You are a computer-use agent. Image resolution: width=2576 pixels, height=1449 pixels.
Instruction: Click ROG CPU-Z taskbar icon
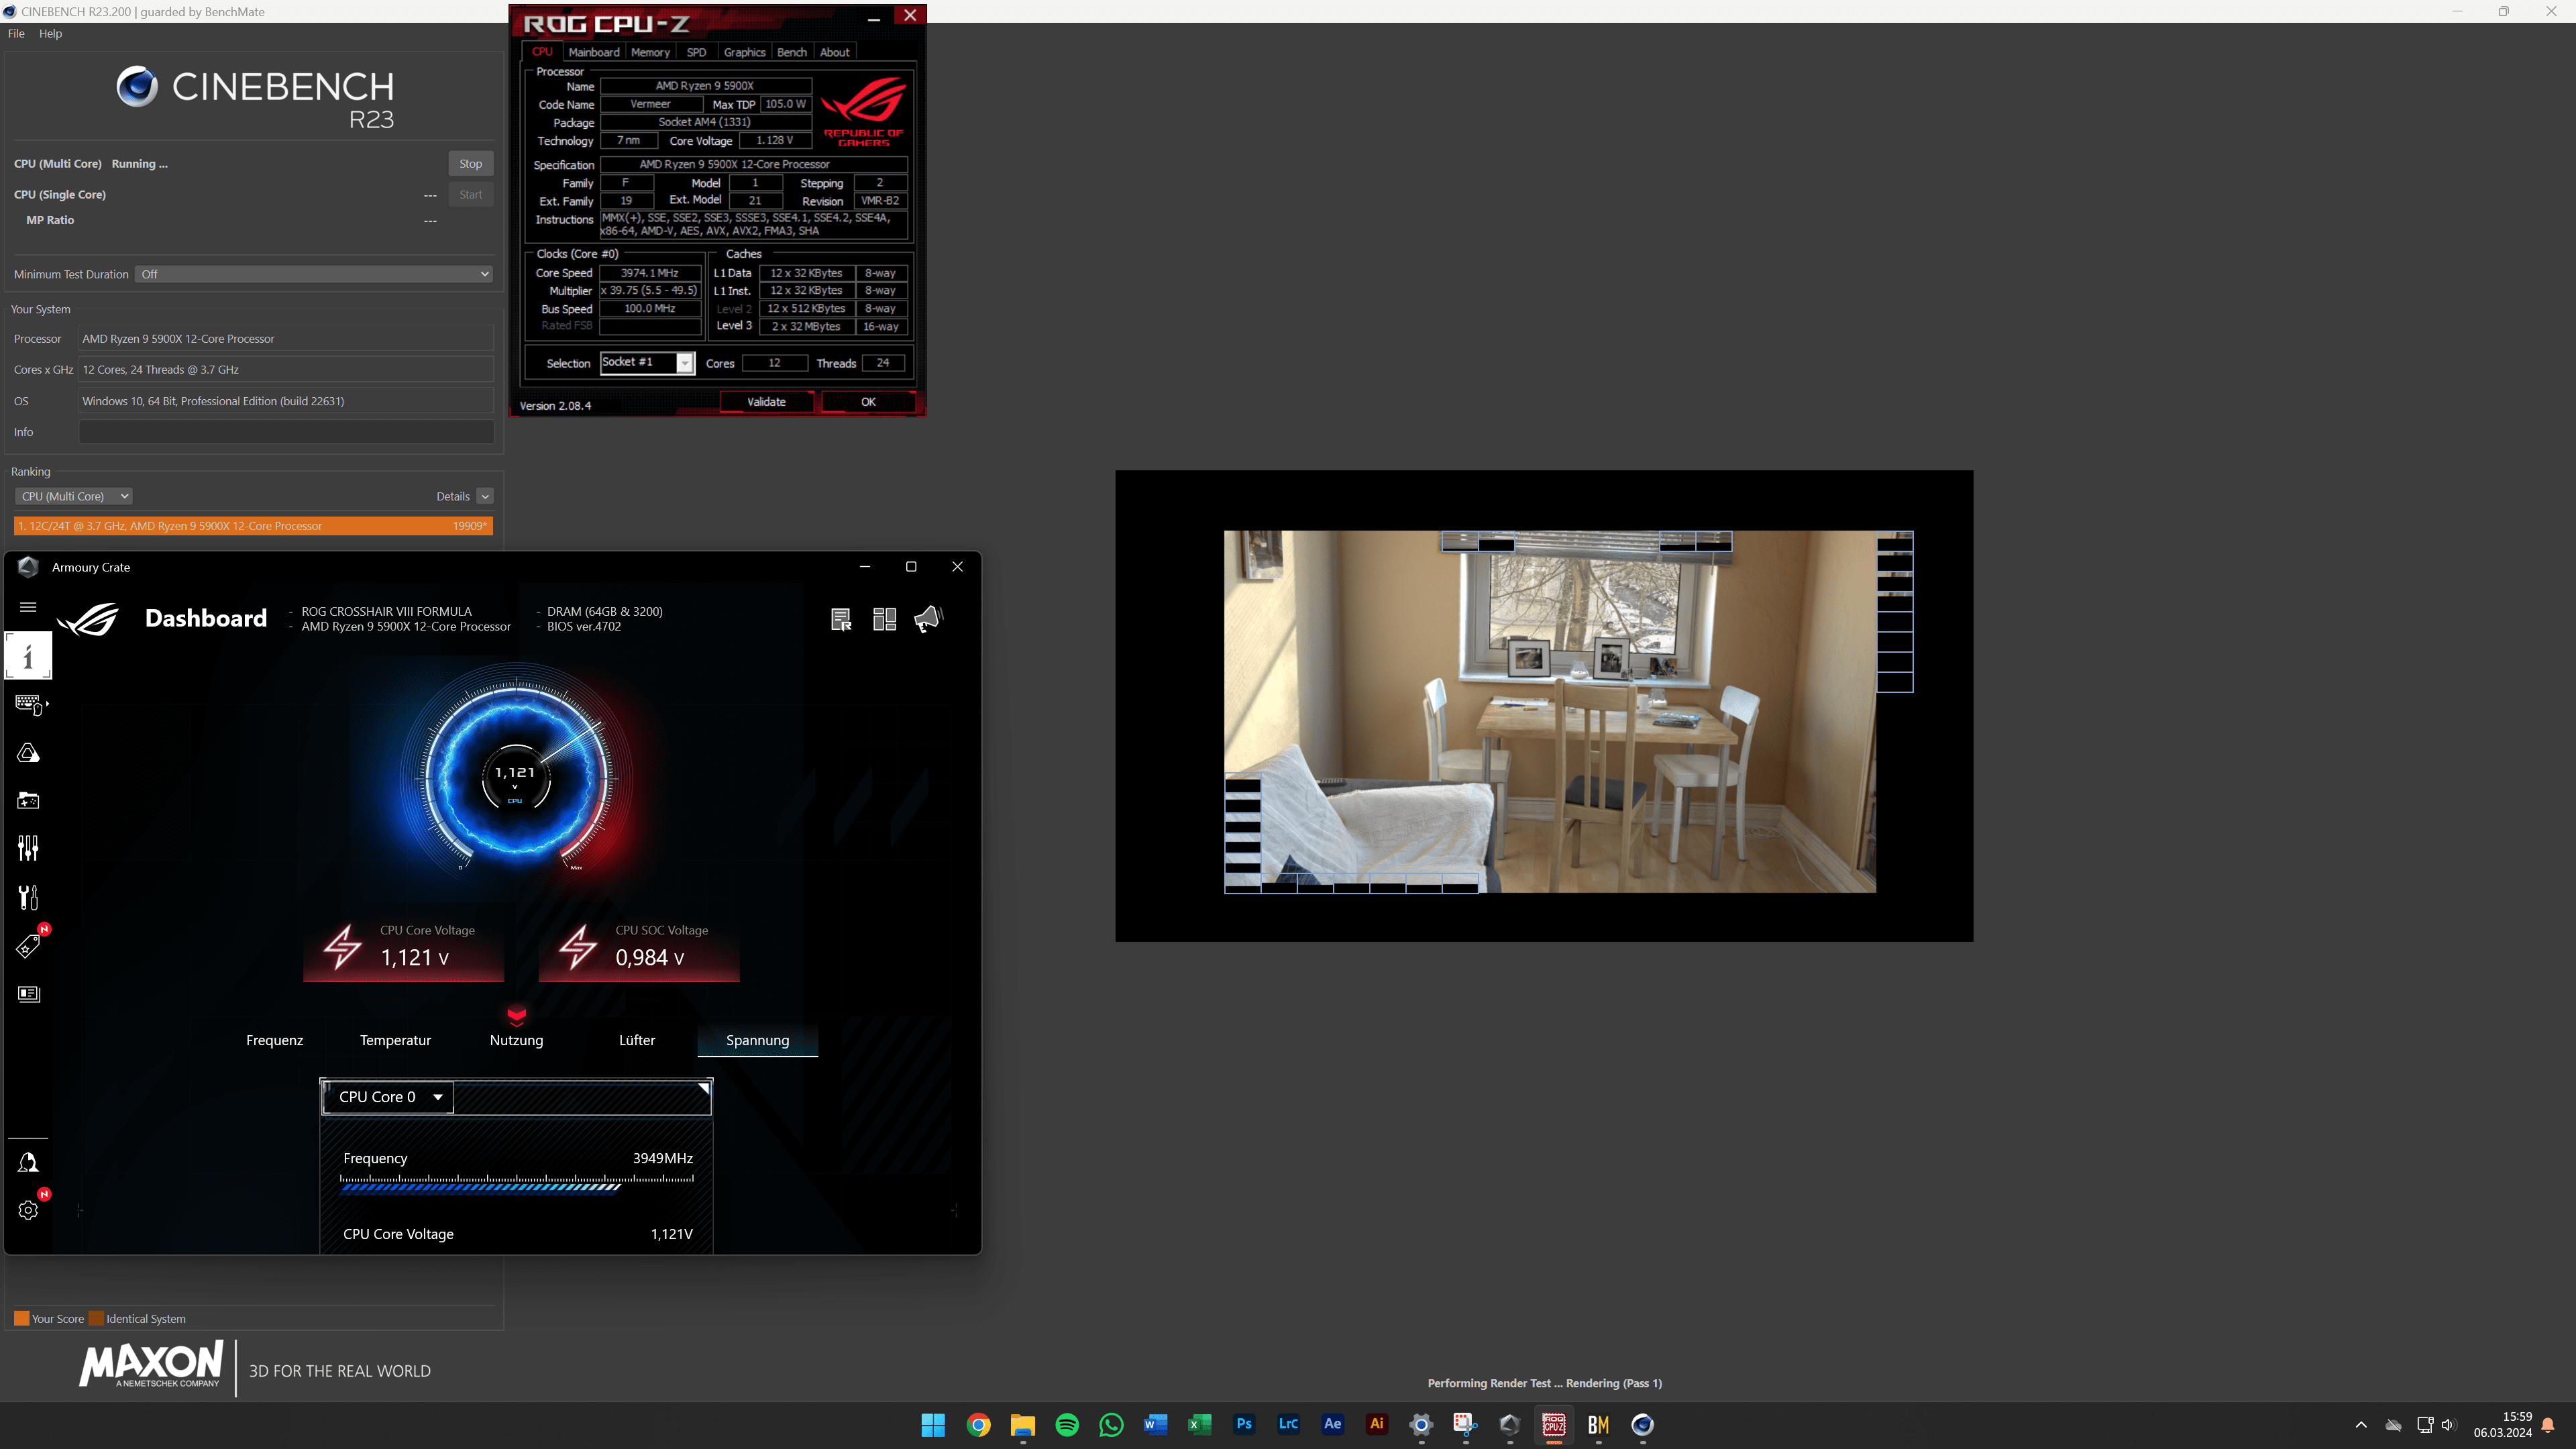[x=1554, y=1425]
